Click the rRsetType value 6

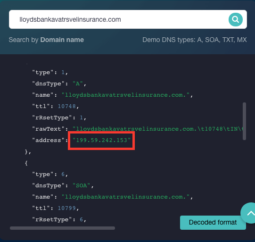pos(82,219)
